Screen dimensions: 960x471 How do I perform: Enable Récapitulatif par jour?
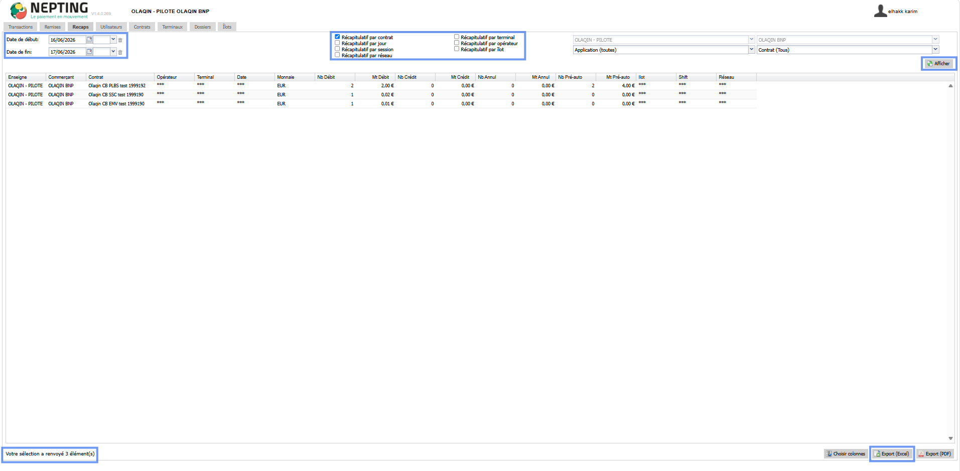337,43
